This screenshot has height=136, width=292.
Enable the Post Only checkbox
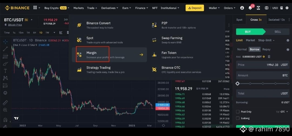238,112
